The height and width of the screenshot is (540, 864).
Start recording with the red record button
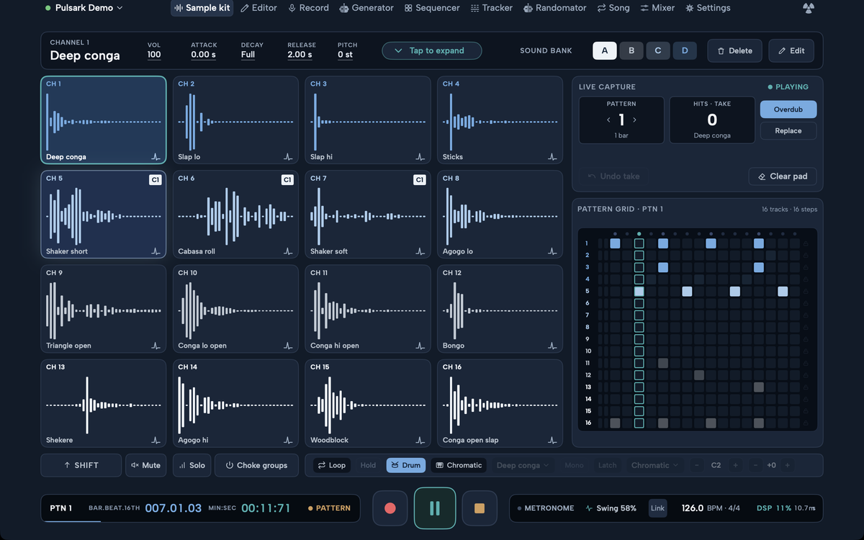point(390,508)
